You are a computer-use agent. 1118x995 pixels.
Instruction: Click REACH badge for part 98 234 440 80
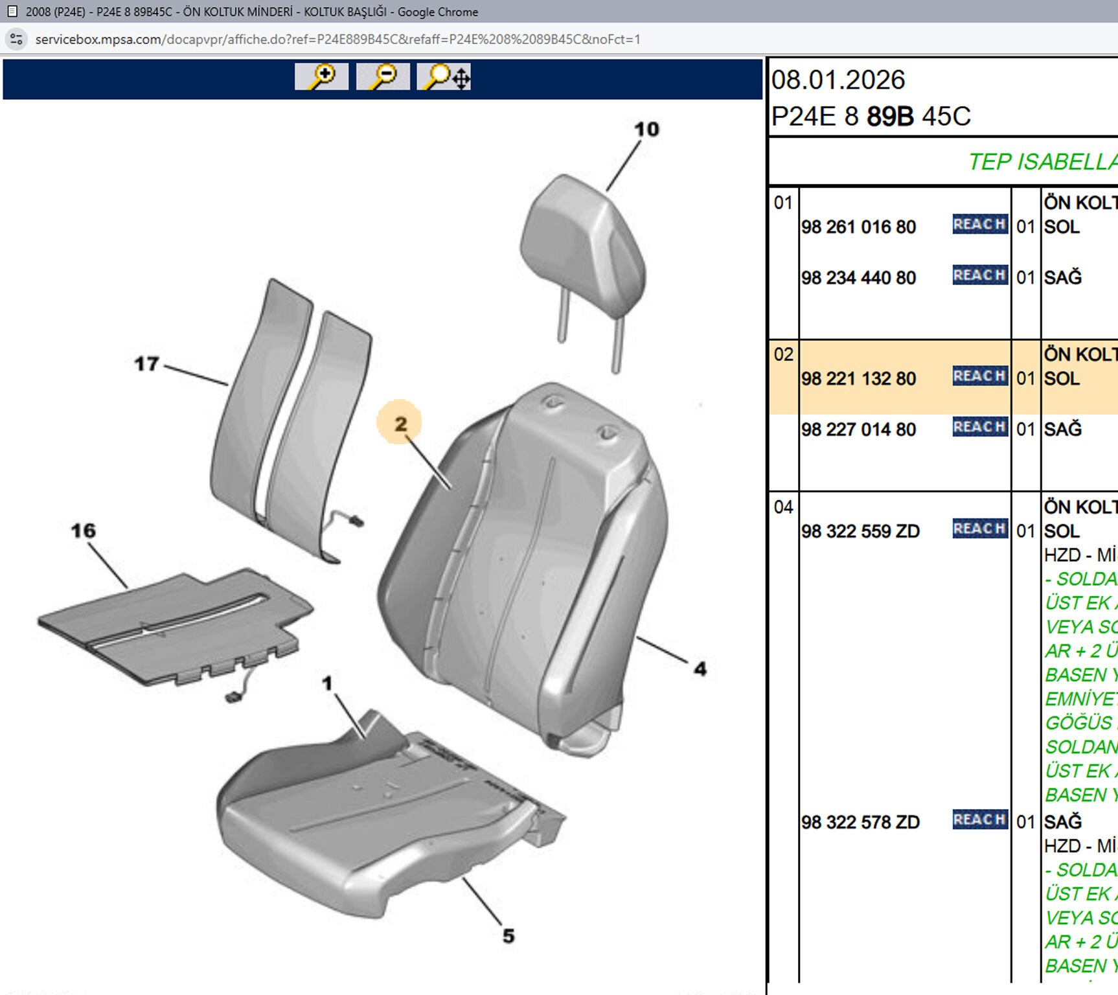pyautogui.click(x=979, y=275)
